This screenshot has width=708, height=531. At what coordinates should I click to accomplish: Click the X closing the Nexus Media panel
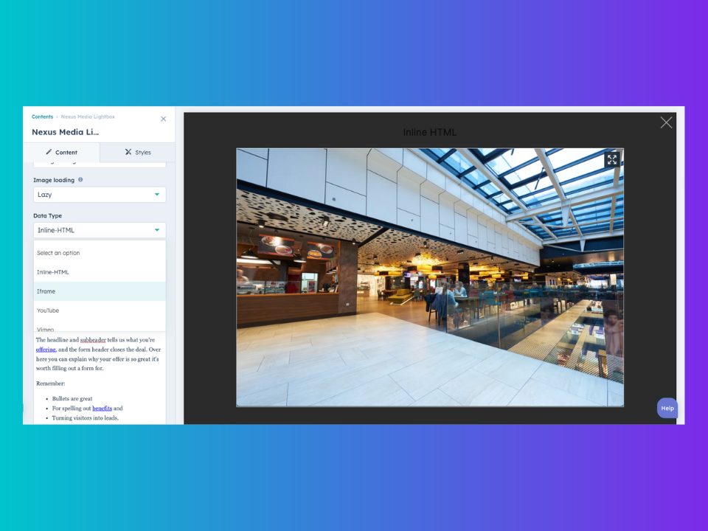pyautogui.click(x=163, y=119)
